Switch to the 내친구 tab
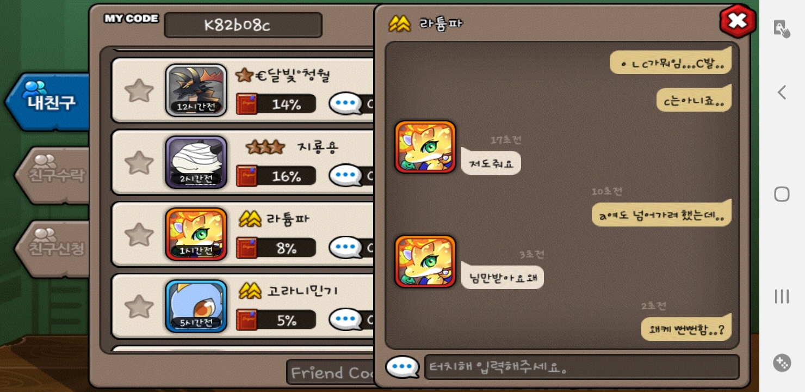 coord(49,102)
